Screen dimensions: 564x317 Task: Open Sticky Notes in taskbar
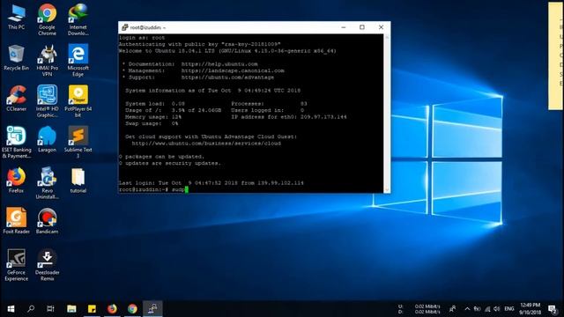coord(92,309)
